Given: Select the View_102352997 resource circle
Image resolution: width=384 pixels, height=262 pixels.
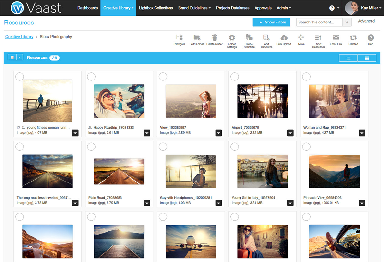Looking at the screenshot, I should pos(163,77).
